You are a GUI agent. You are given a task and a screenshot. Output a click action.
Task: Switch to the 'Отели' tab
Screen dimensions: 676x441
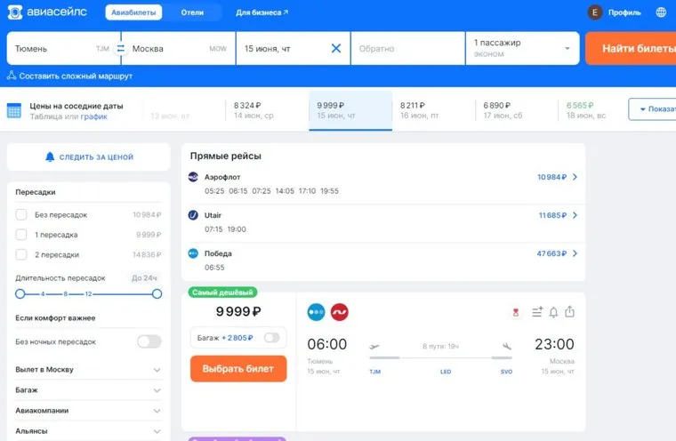(192, 12)
